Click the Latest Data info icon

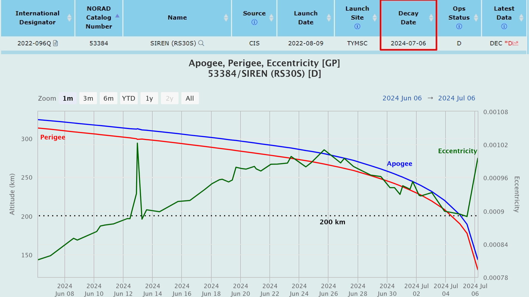click(504, 26)
